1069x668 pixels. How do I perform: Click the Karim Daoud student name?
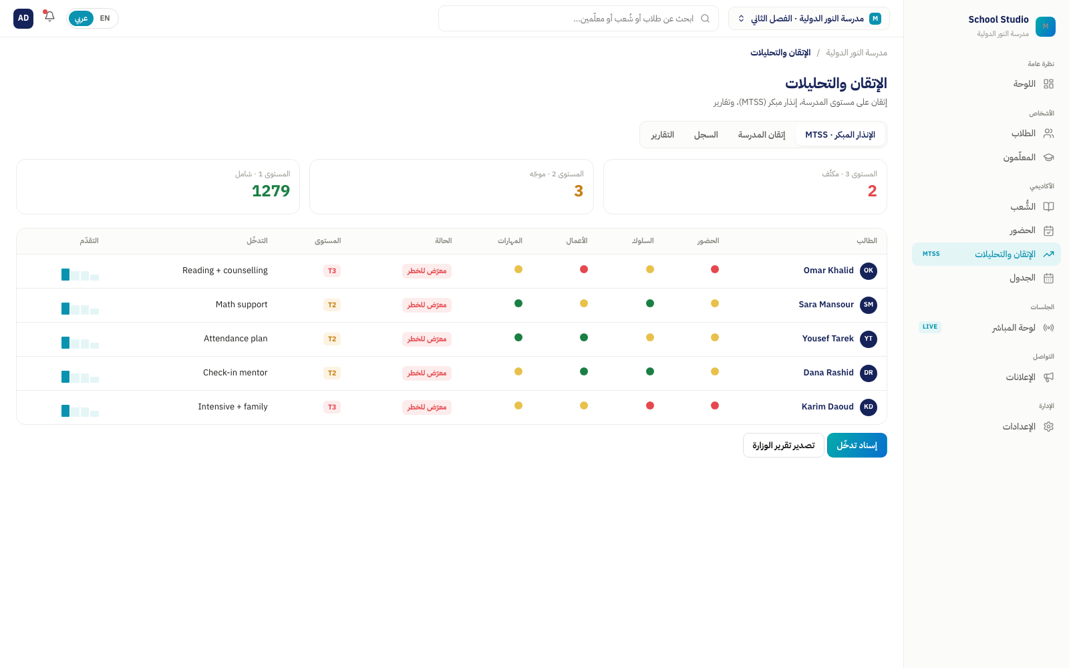(828, 407)
